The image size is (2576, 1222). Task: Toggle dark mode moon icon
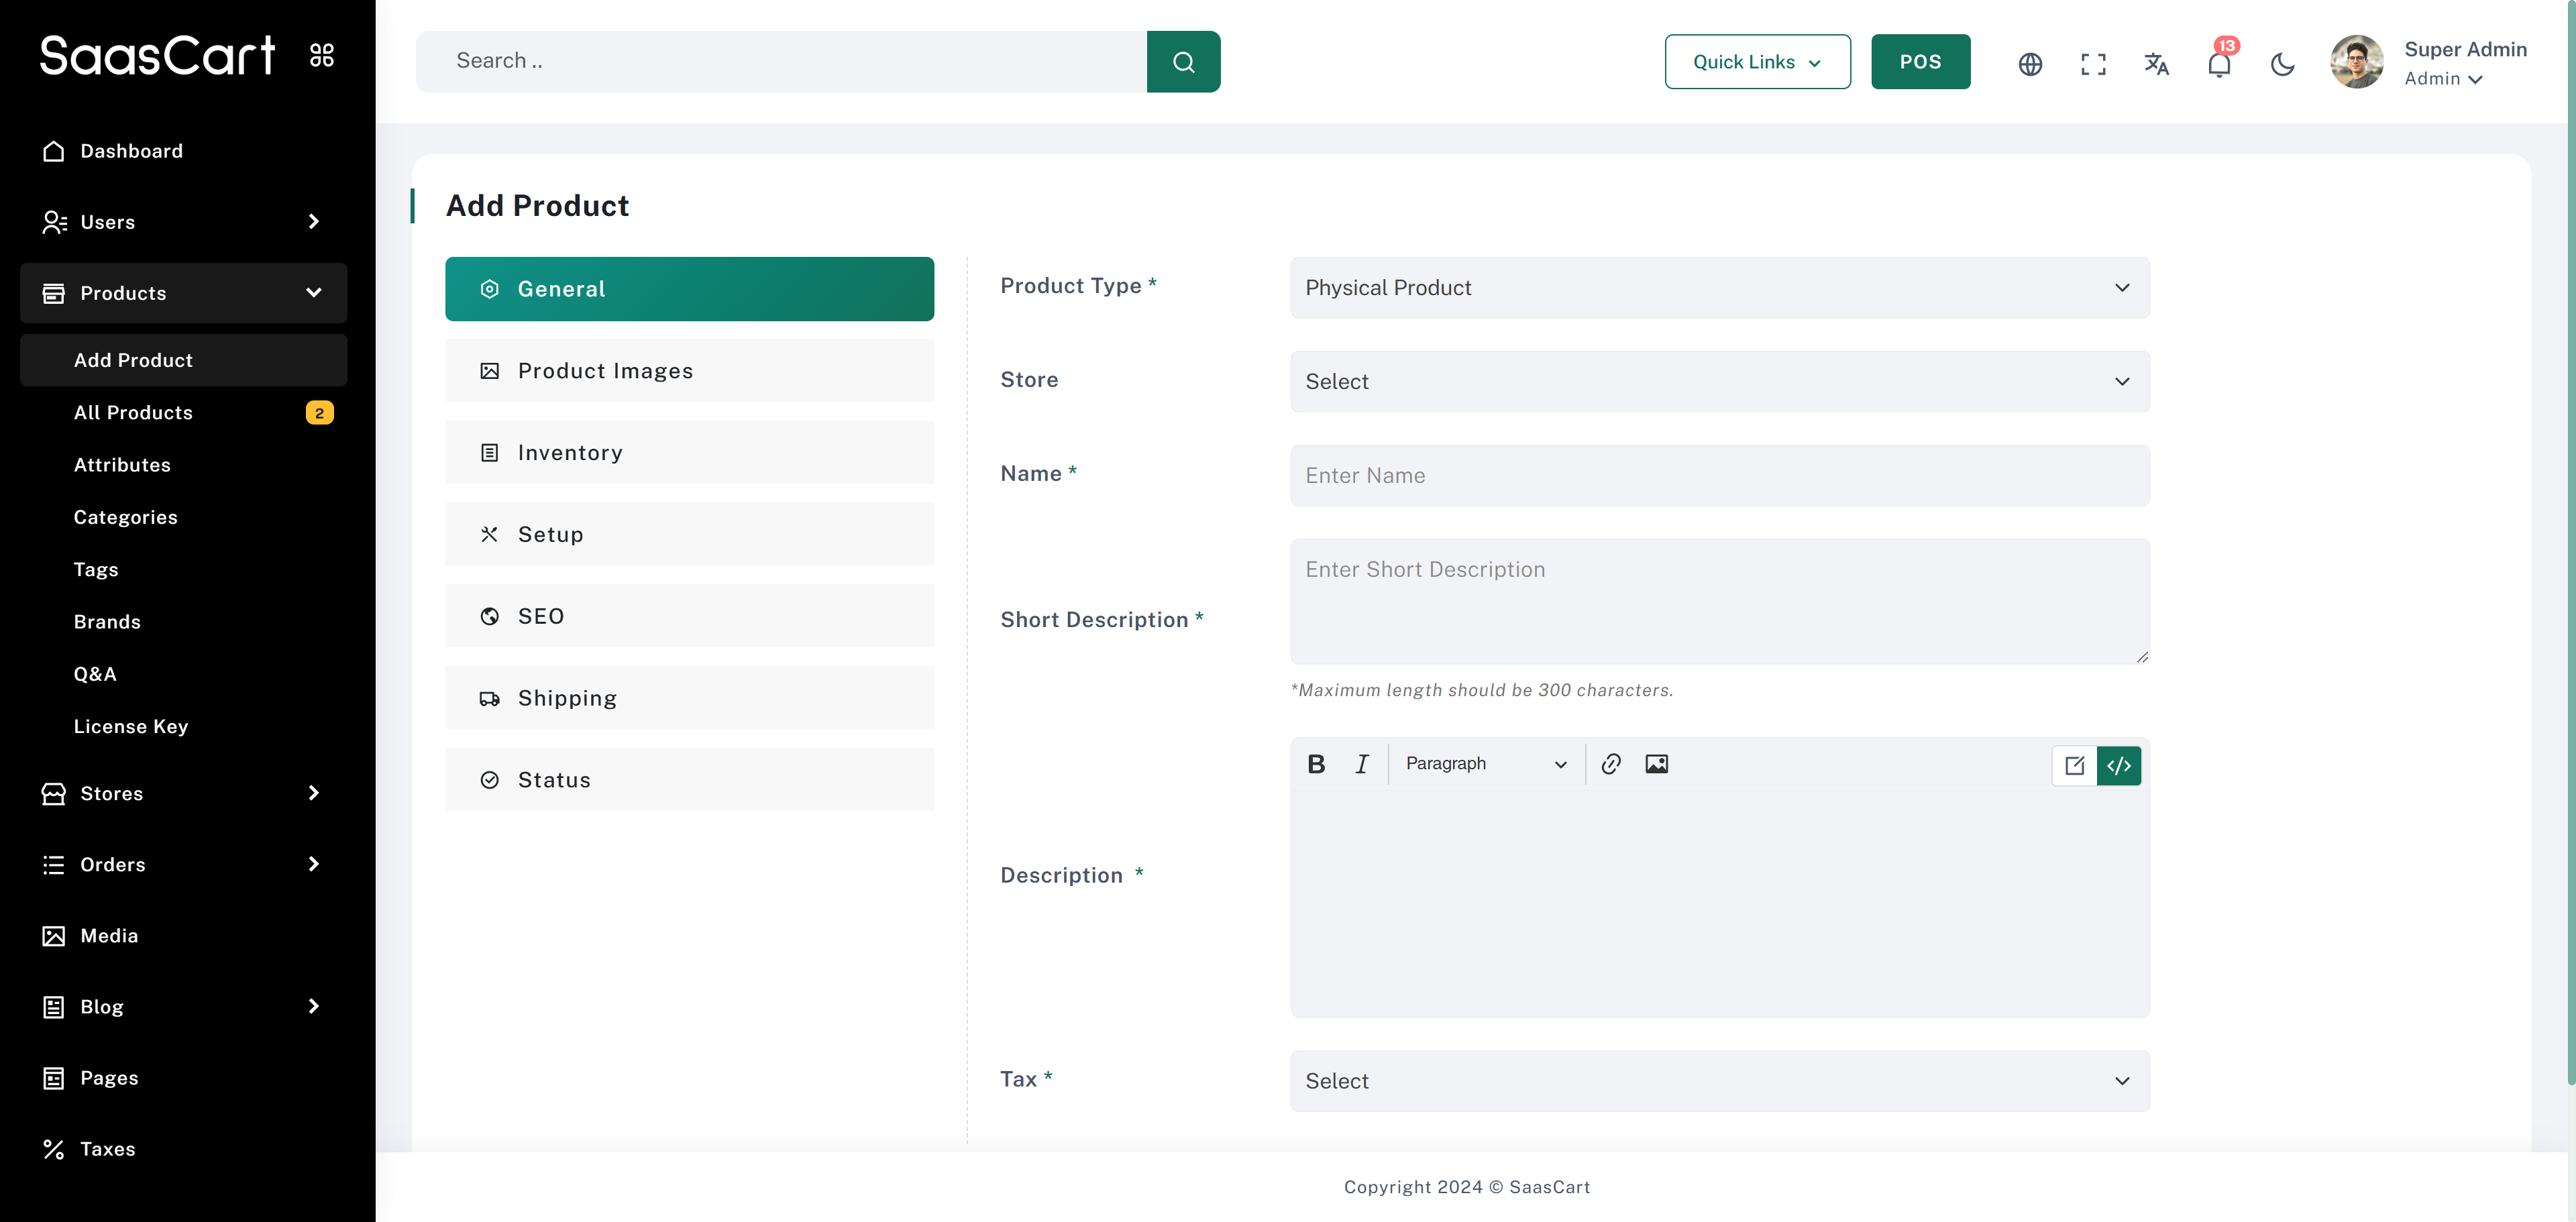click(x=2282, y=64)
